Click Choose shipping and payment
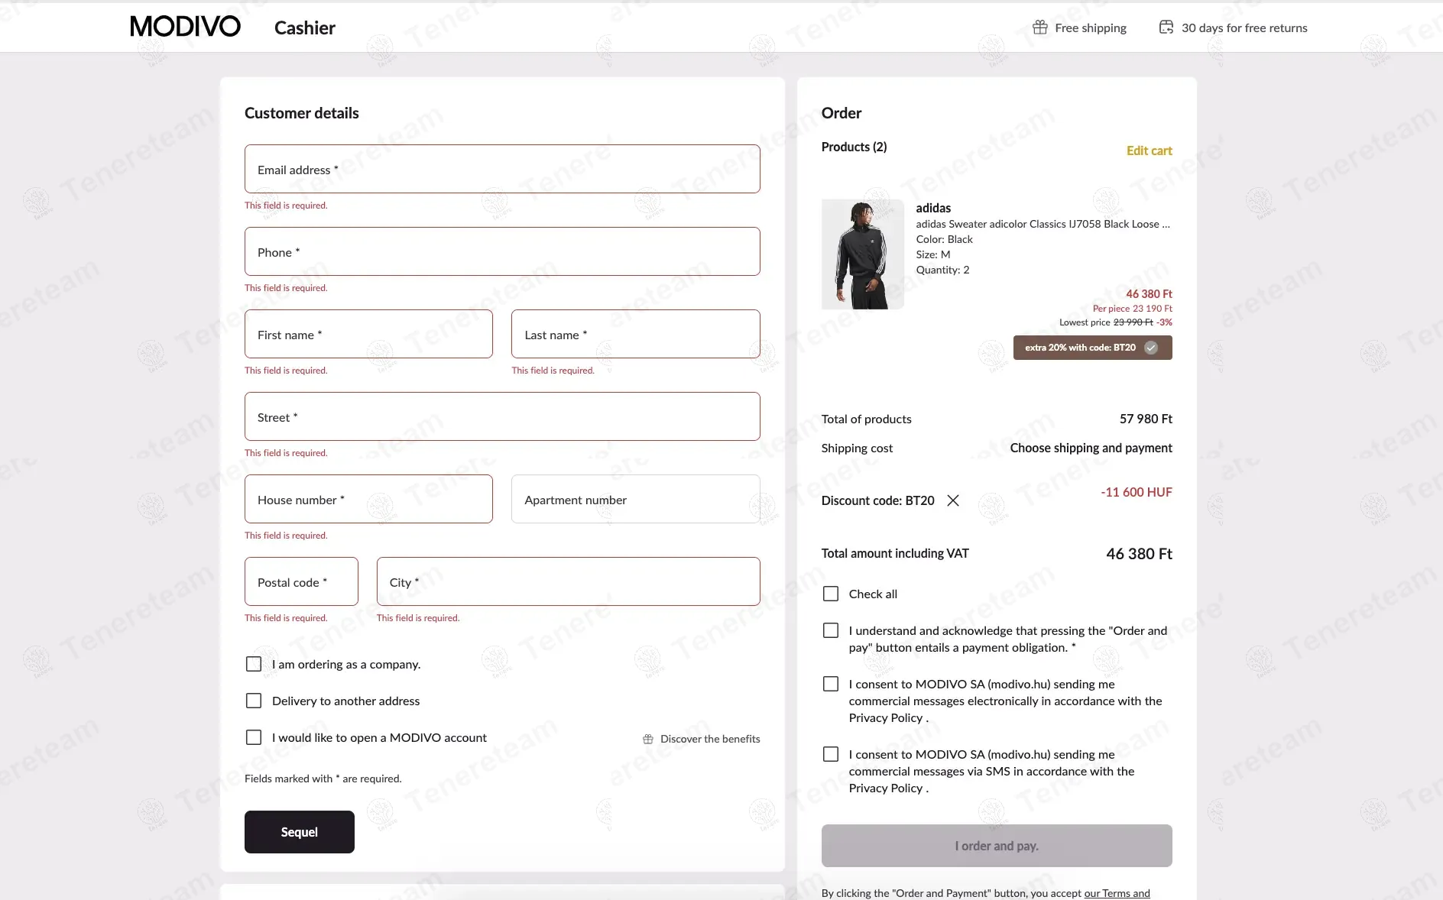Image resolution: width=1443 pixels, height=900 pixels. click(x=1091, y=448)
